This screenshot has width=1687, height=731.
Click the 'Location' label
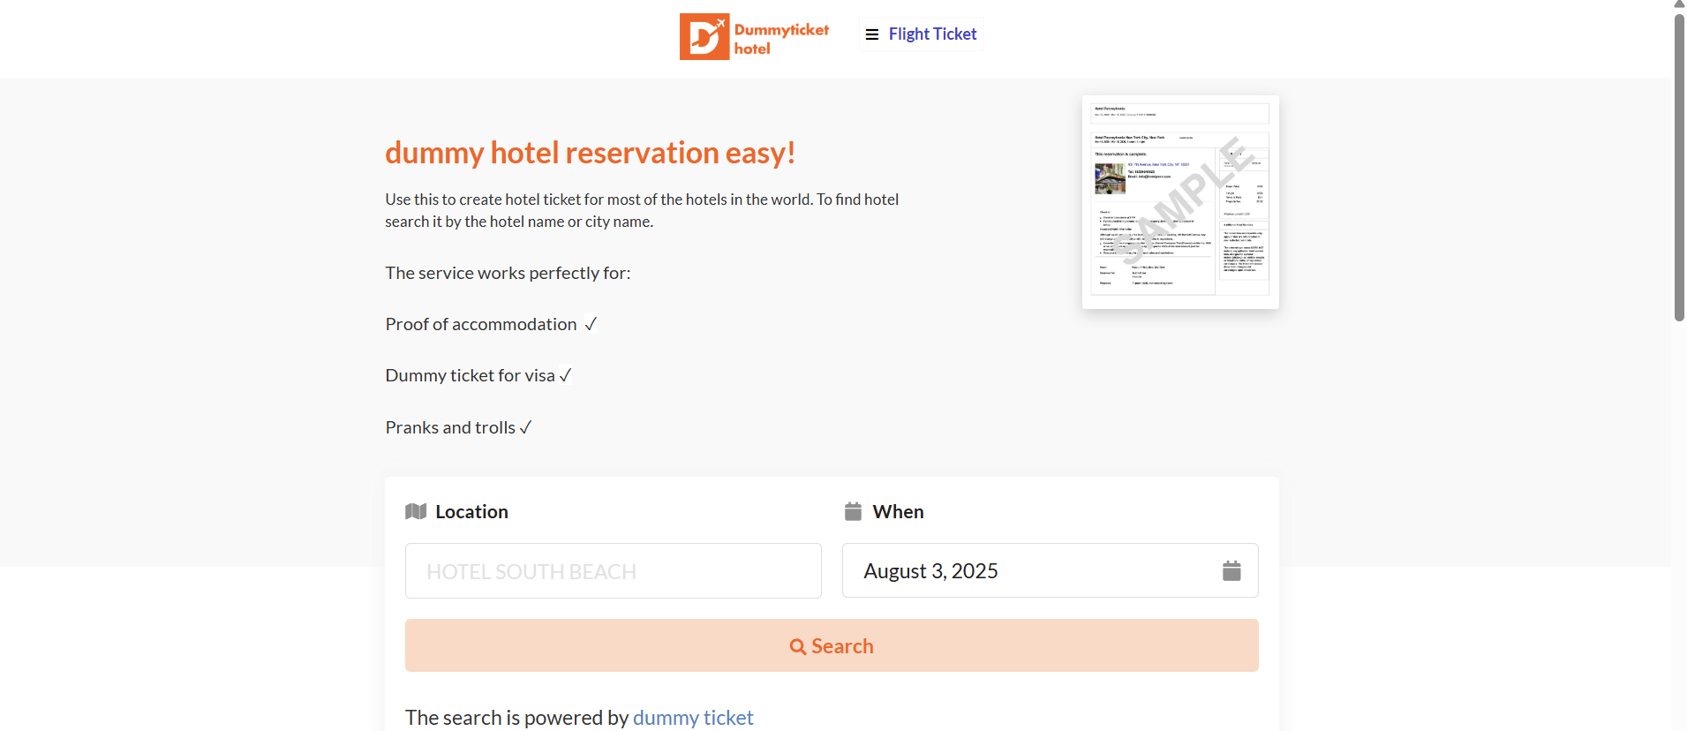pos(471,512)
